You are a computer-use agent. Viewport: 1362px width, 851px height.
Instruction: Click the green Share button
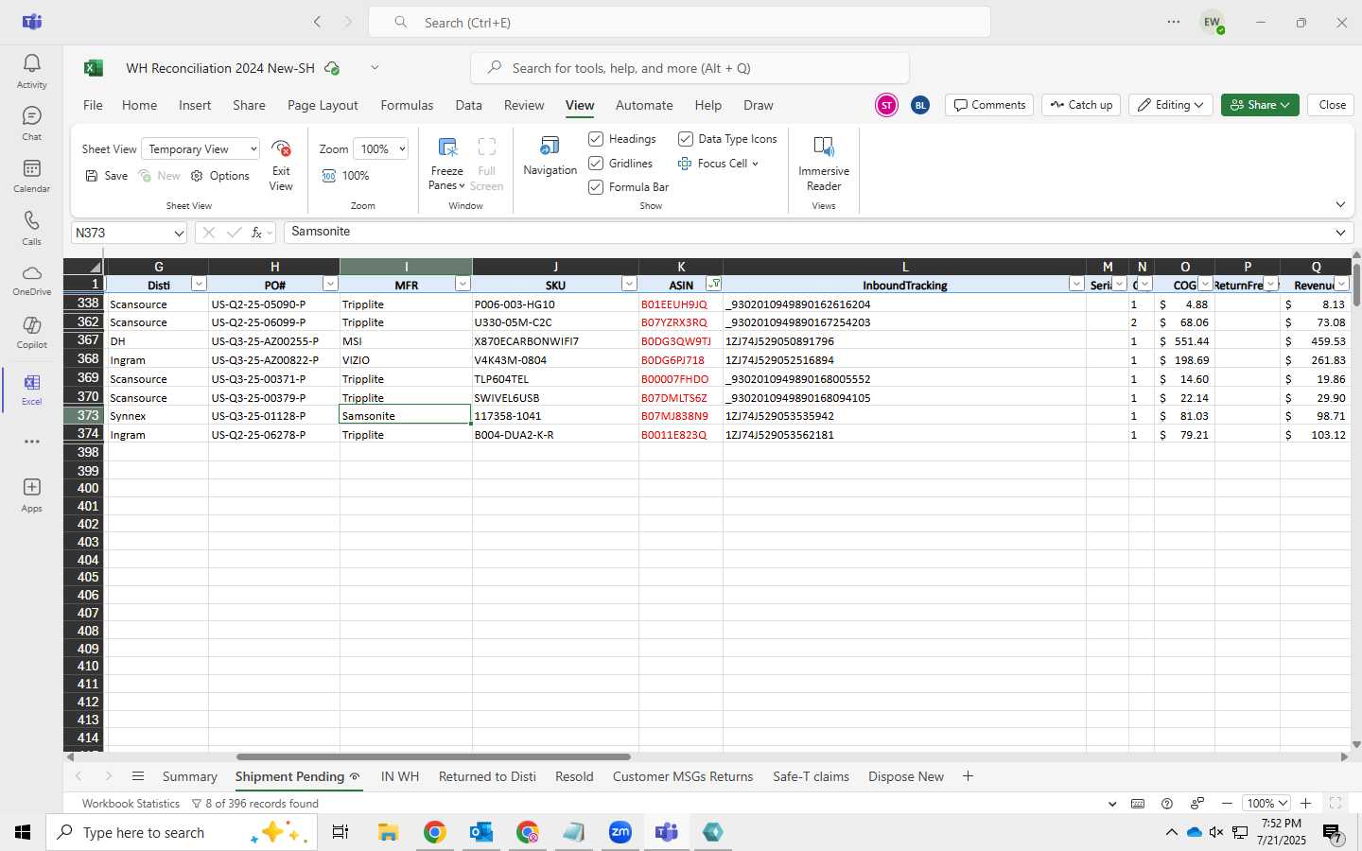(x=1260, y=105)
